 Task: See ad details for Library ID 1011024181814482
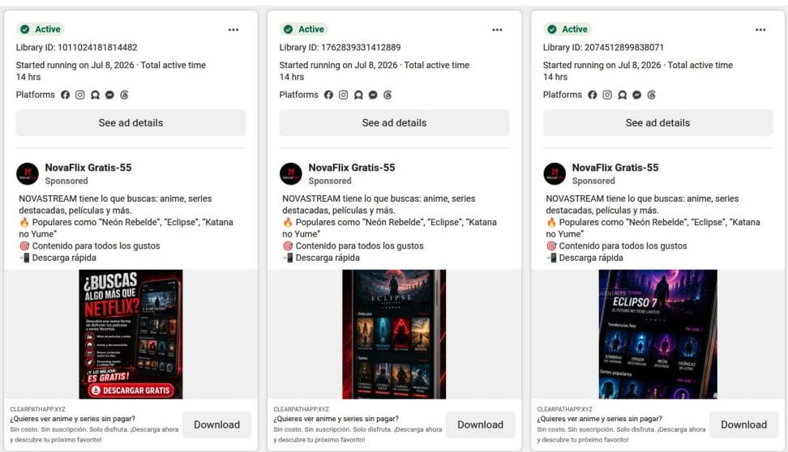click(x=131, y=122)
